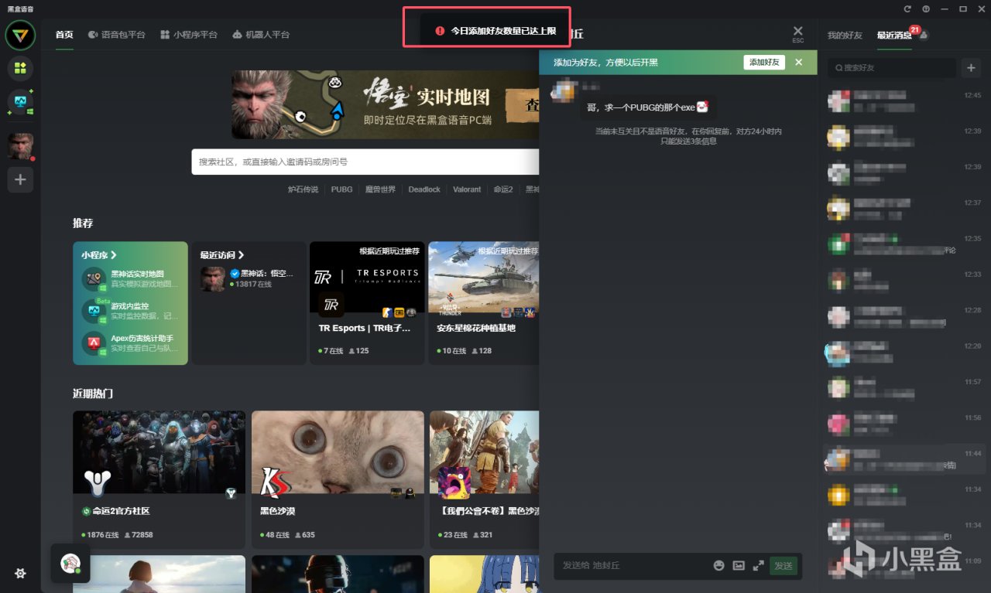The height and width of the screenshot is (593, 991).
Task: Open the conversation timestamped 12:20
Action: 904,352
